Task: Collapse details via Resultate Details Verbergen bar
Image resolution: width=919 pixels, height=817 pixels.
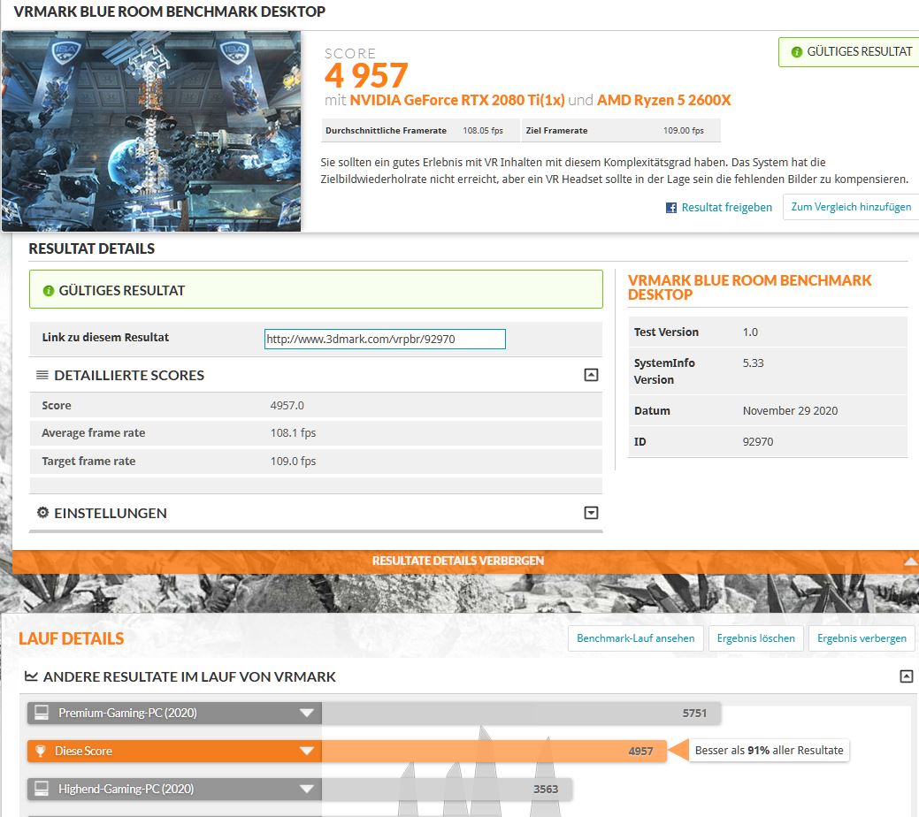Action: 465,561
